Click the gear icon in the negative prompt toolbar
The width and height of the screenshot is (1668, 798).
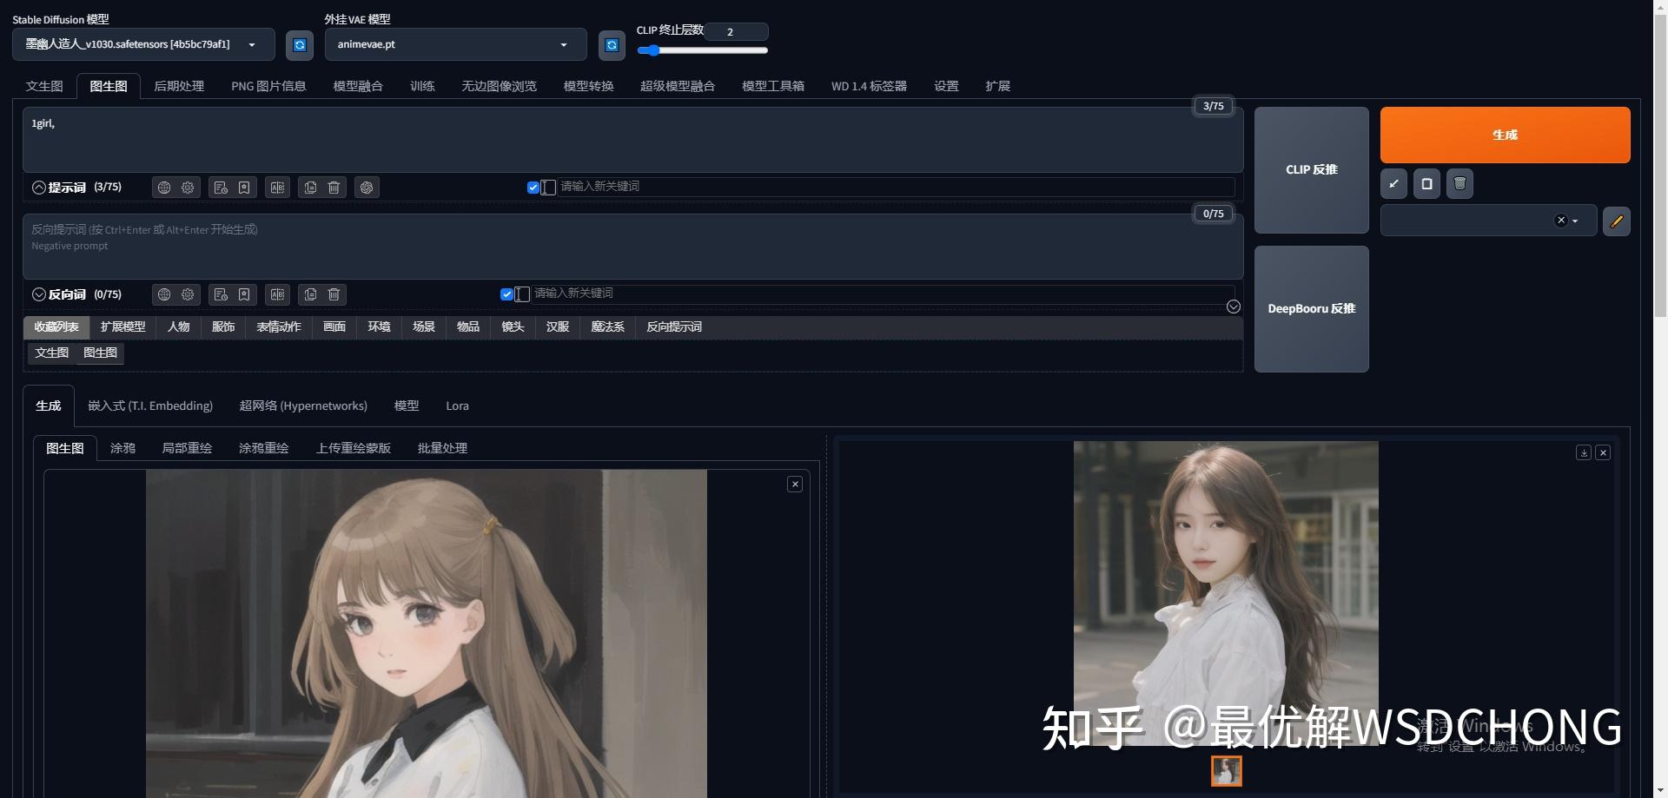tap(188, 294)
